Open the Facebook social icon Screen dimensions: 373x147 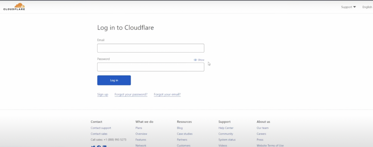tap(99, 146)
